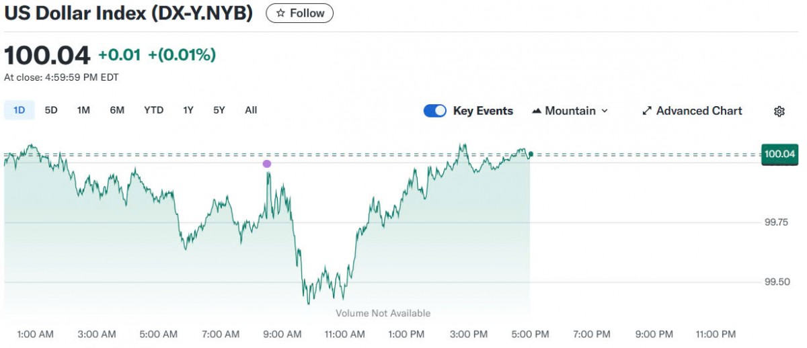Toggle the Key Events switch

(434, 112)
